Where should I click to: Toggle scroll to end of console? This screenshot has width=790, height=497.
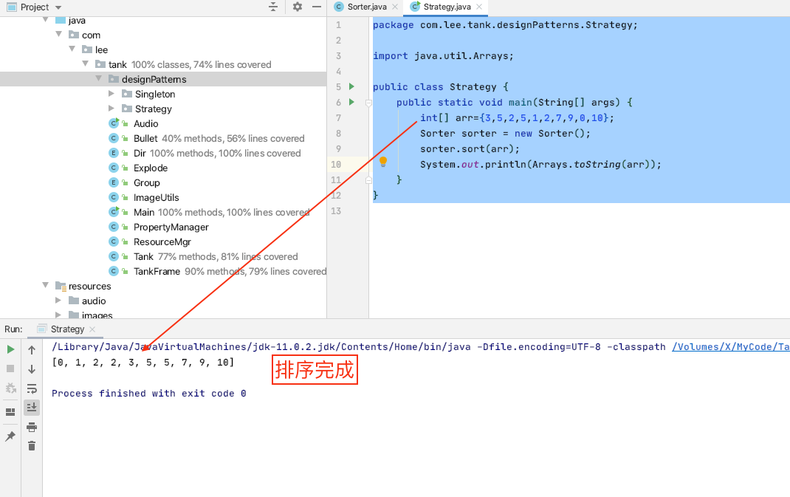32,407
